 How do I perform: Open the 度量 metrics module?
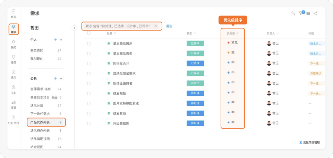(x=13, y=104)
